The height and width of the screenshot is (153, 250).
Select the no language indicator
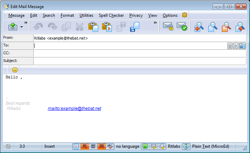tap(128, 146)
